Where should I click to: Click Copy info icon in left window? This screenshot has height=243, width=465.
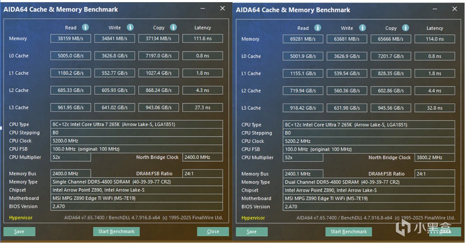(174, 27)
